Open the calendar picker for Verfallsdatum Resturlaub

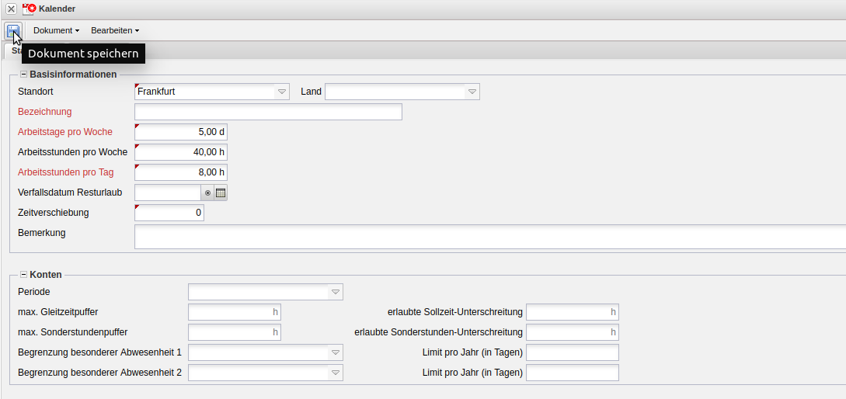click(221, 193)
